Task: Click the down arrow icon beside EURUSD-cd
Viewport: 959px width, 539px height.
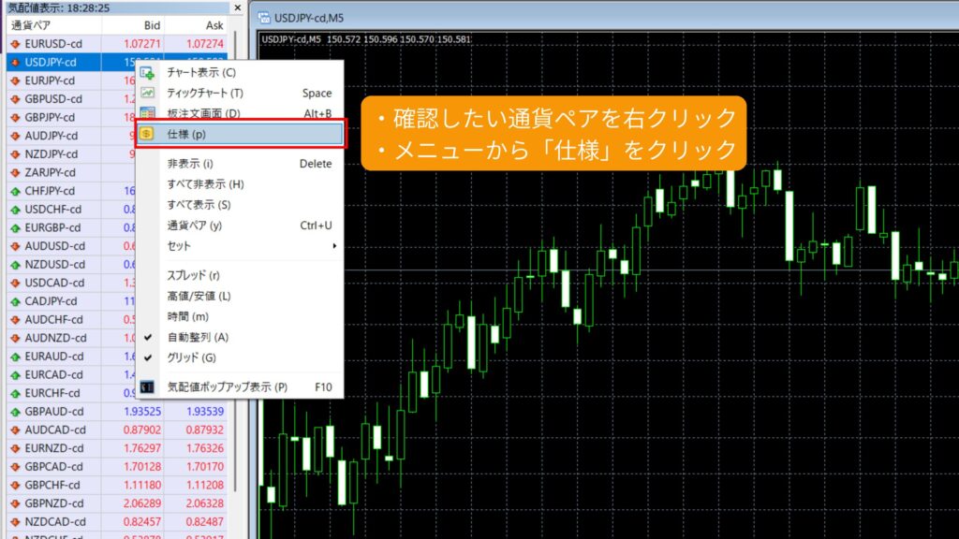Action: pyautogui.click(x=15, y=44)
